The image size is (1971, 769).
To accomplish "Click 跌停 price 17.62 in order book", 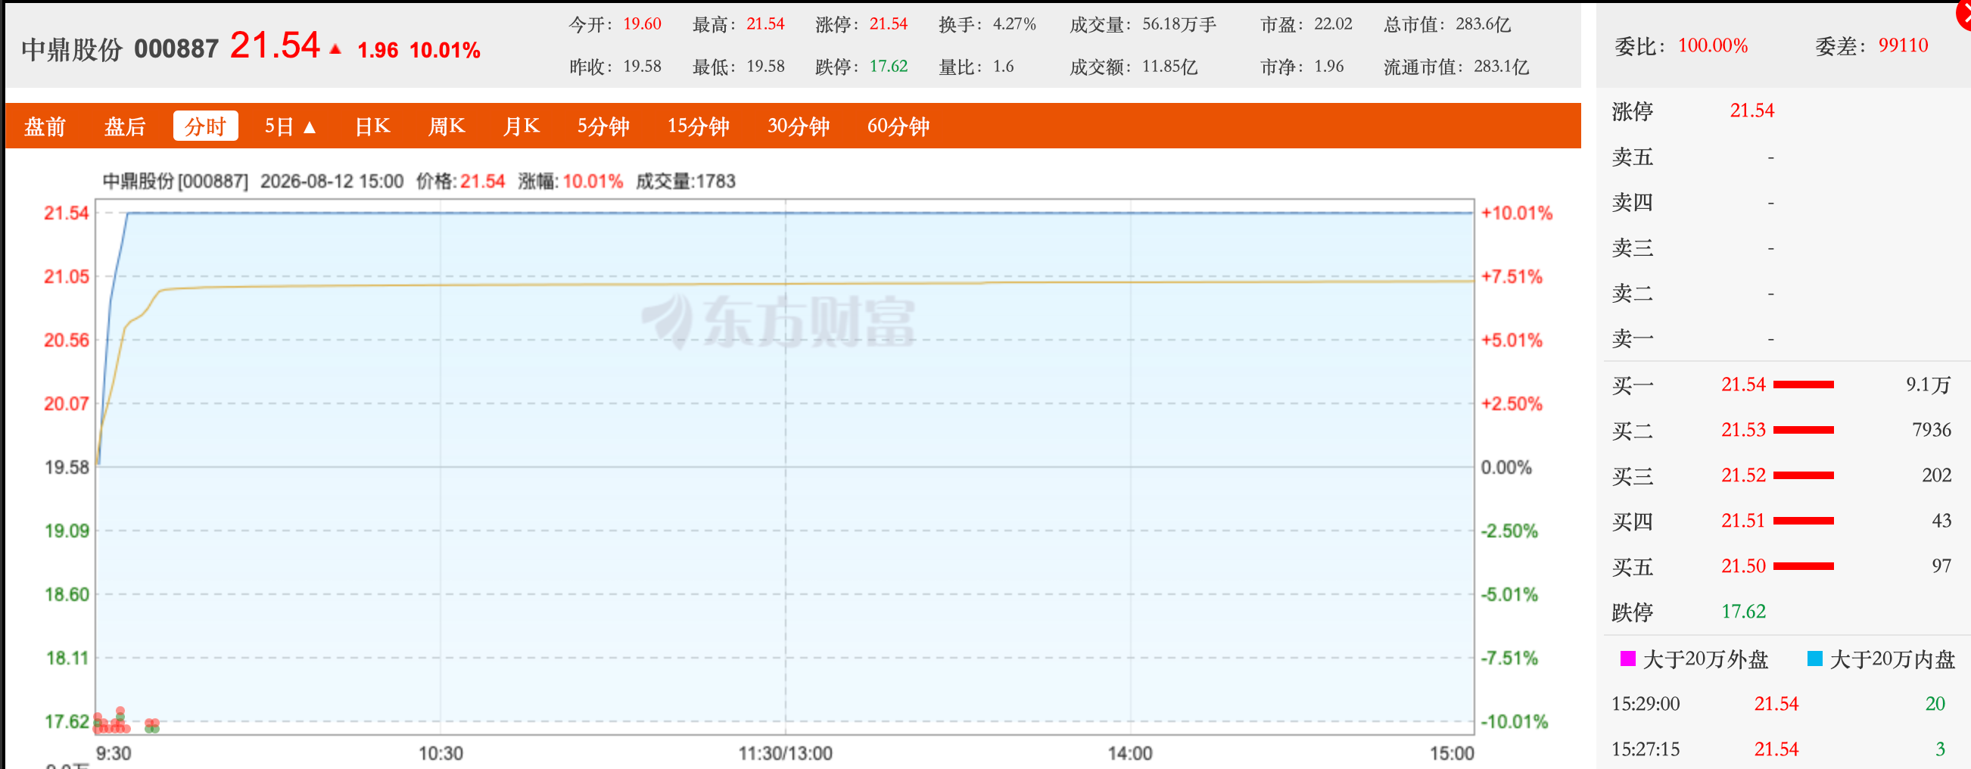I will coord(1744,612).
